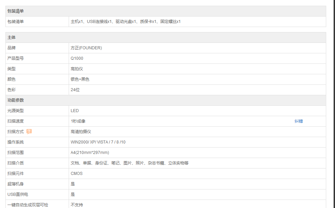The width and height of the screenshot is (335, 208).
Task: Click the 1秒成像 scan speed value
Action: click(78, 121)
